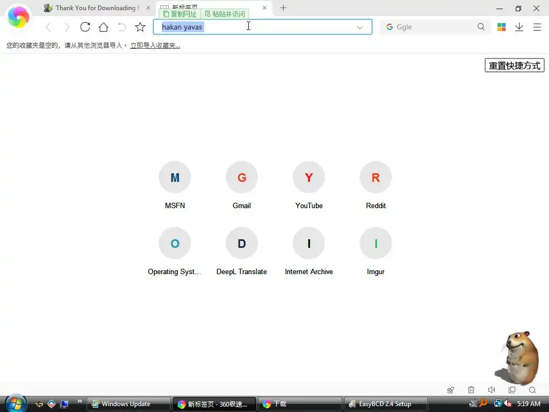This screenshot has width=549, height=412.
Task: Switch to Windows Update taskbar button
Action: pos(128,404)
